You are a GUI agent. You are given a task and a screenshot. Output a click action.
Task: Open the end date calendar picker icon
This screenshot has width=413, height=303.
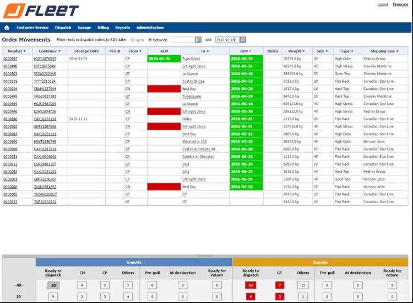[243, 40]
